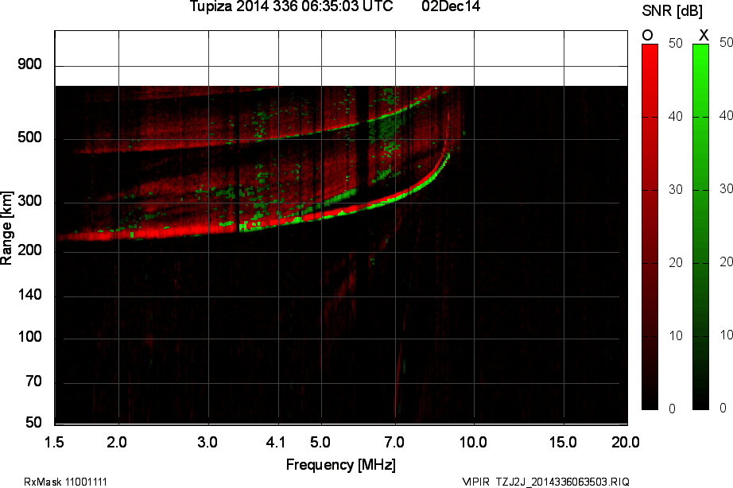This screenshot has height=488, width=733.
Task: Click the red O-mode color bar
Action: coord(650,227)
